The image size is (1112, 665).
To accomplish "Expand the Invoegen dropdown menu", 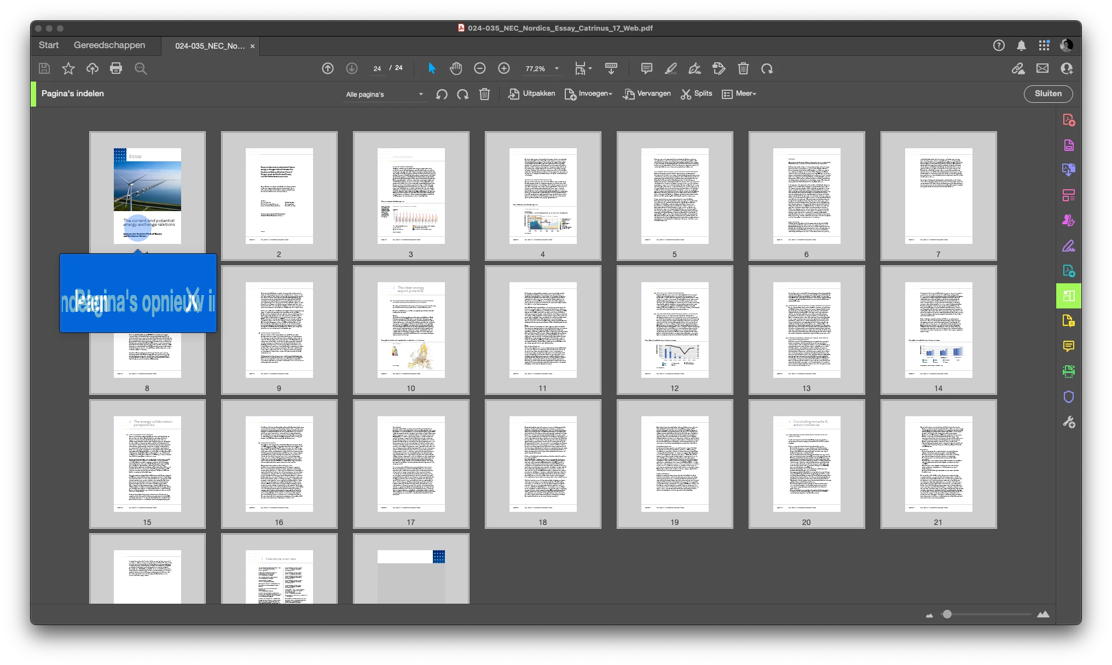I will 589,94.
